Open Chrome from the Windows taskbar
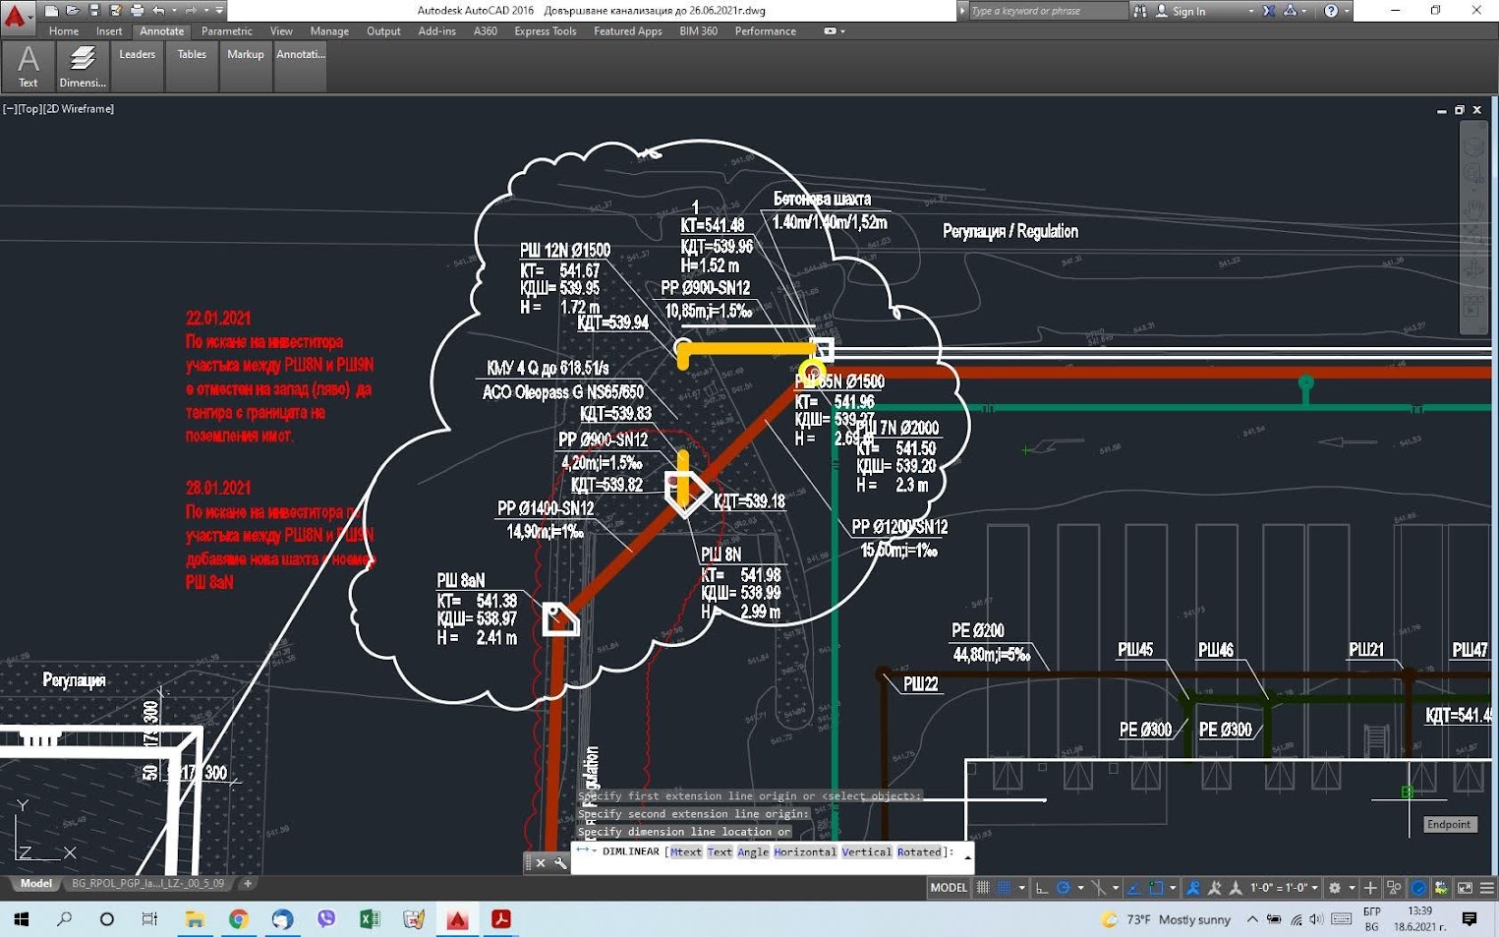This screenshot has width=1499, height=937. 238,919
